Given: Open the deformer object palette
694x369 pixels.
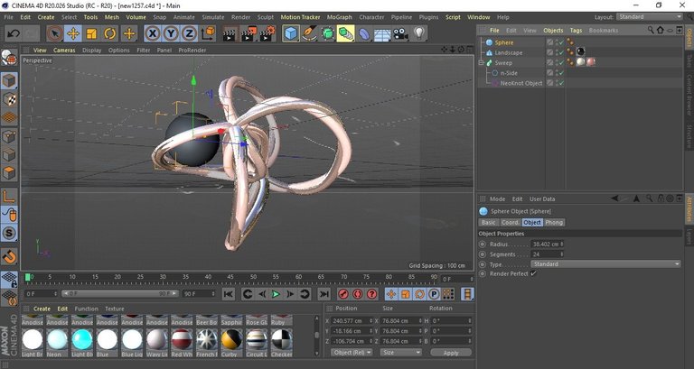Looking at the screenshot, I should pyautogui.click(x=364, y=33).
